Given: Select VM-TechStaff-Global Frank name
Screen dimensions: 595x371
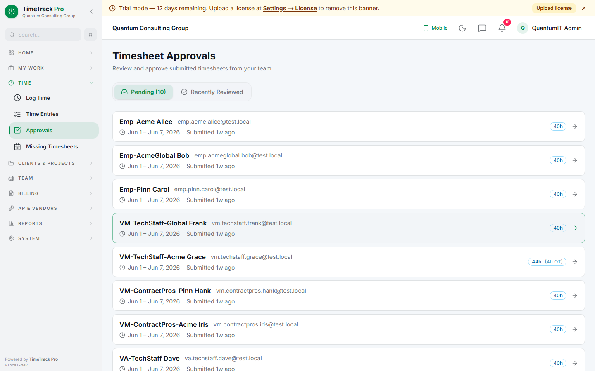Looking at the screenshot, I should [x=163, y=223].
